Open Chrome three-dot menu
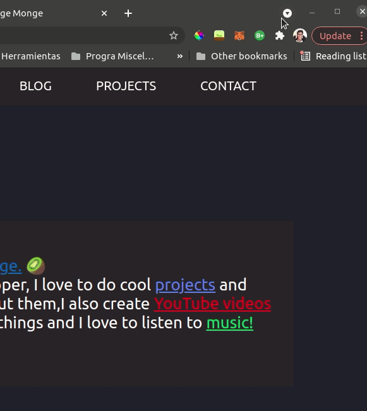The width and height of the screenshot is (367, 411). 361,36
